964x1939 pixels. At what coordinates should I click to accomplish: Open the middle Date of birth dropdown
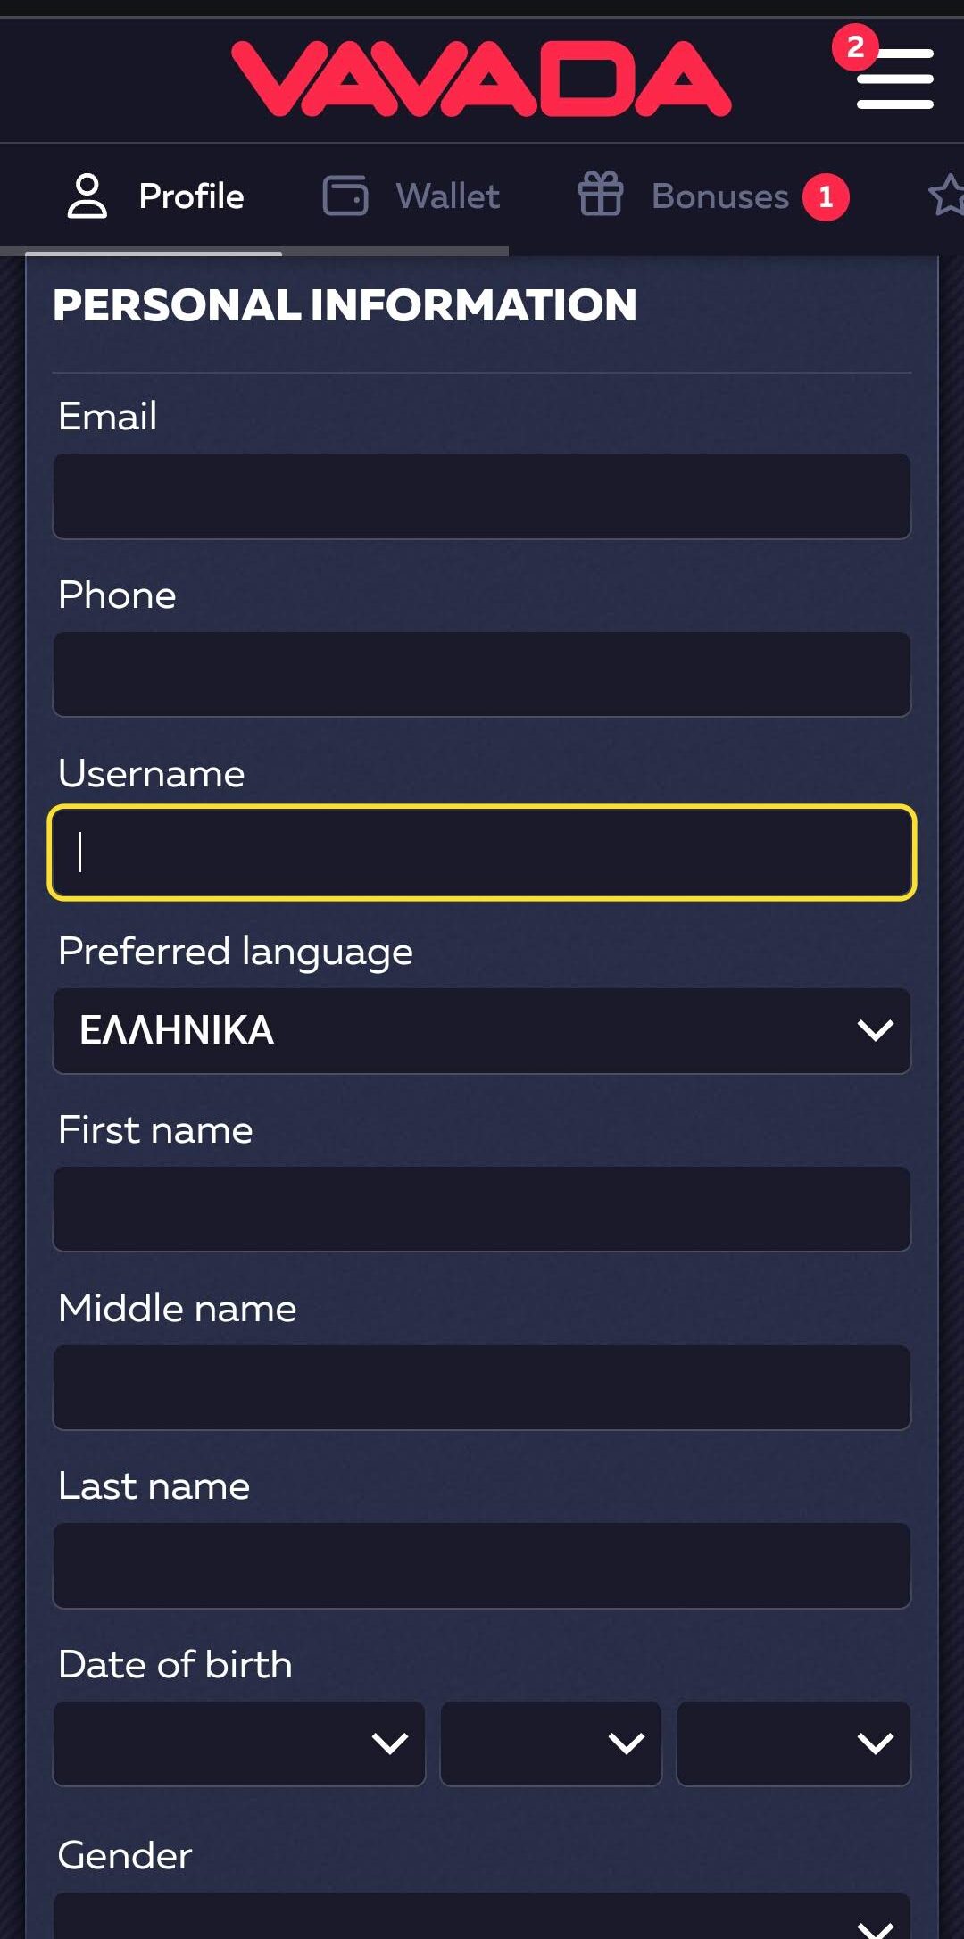(551, 1743)
